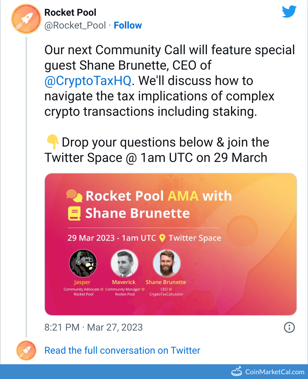Click the tweet info icon
Viewport: 308px width, 379px height.
pyautogui.click(x=289, y=327)
